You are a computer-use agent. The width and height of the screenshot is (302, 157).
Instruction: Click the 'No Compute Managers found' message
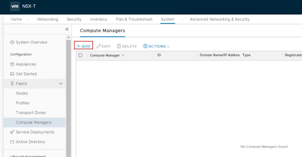pyautogui.click(x=264, y=147)
